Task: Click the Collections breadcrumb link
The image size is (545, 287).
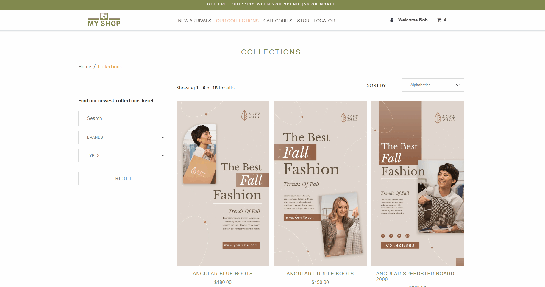Action: coord(110,67)
